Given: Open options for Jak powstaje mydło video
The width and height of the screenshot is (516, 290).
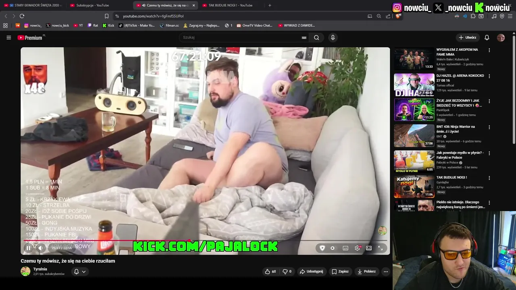Looking at the screenshot, I should click(489, 153).
